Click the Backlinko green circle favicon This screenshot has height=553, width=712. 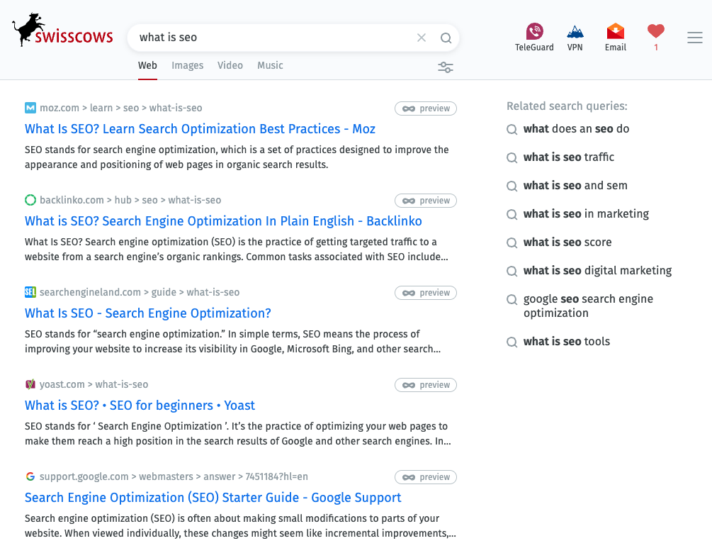30,200
